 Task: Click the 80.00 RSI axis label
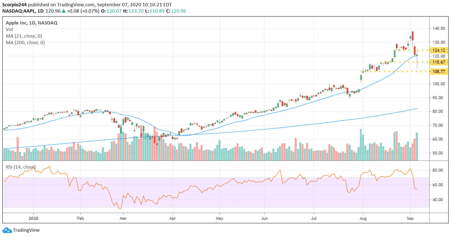coord(438,170)
